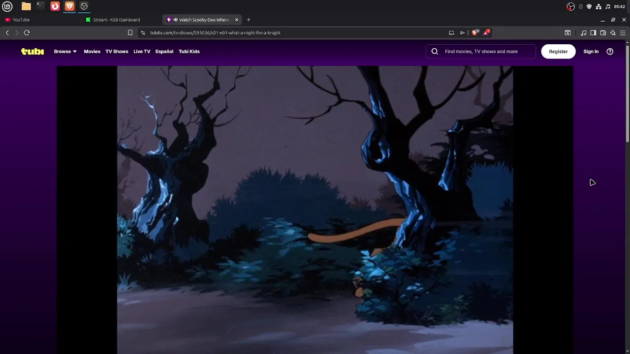Open the Brave Wallet icon
Screen dimensions: 630x354
tap(603, 33)
